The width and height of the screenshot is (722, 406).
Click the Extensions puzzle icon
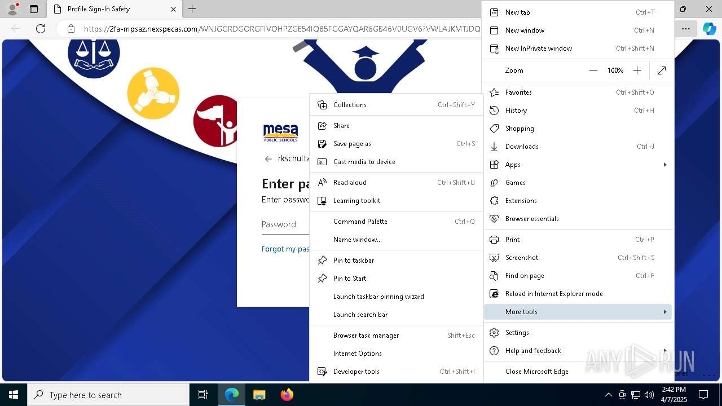tap(494, 201)
